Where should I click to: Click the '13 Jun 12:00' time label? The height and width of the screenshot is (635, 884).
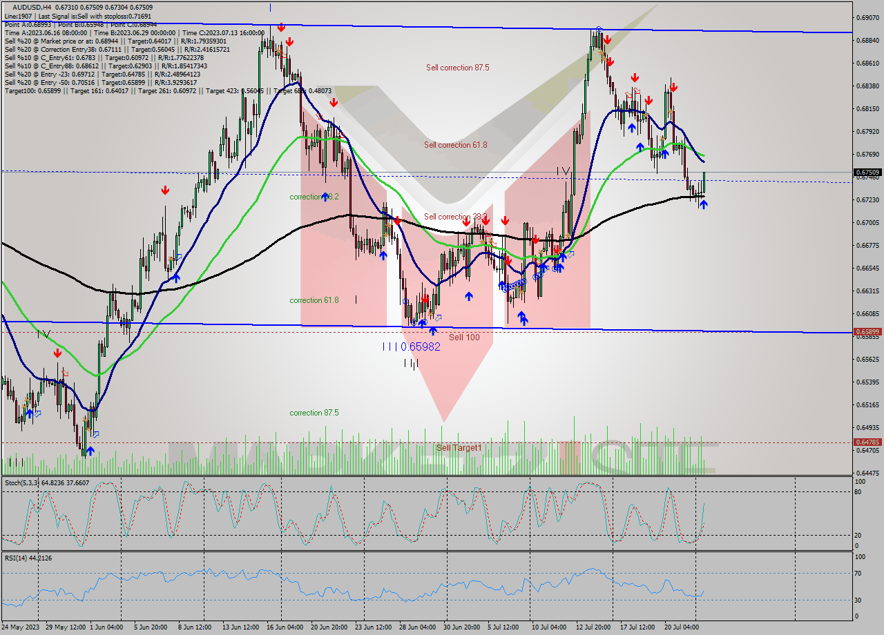(x=240, y=627)
